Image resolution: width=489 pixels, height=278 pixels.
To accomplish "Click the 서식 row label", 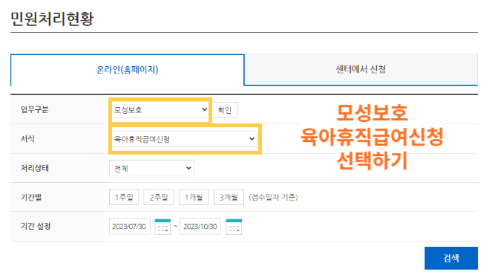I will click(27, 139).
